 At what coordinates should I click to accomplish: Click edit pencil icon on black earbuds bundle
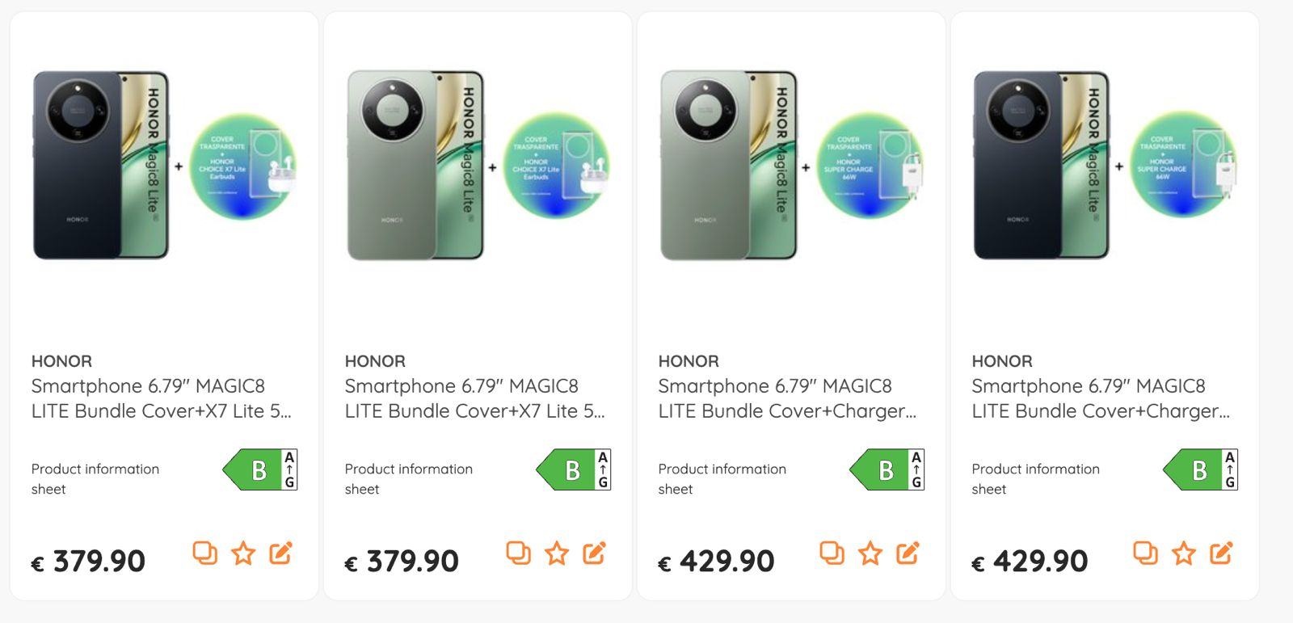tap(280, 554)
